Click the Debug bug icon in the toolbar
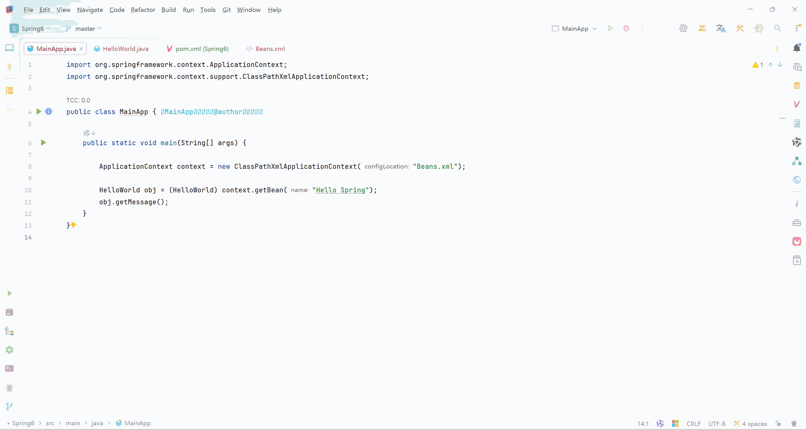 pyautogui.click(x=626, y=29)
